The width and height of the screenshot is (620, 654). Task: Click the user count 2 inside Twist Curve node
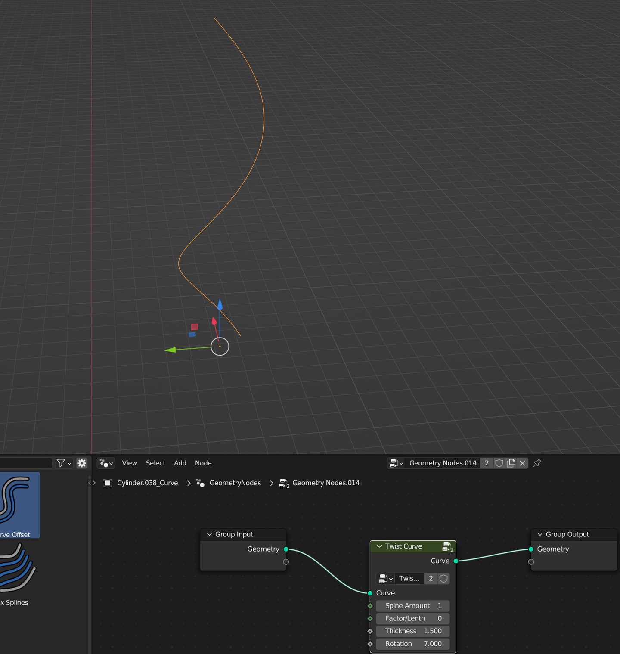(431, 579)
